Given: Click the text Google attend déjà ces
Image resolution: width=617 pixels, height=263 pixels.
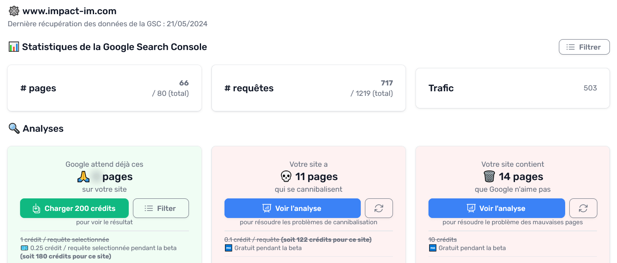Looking at the screenshot, I should 105,164.
